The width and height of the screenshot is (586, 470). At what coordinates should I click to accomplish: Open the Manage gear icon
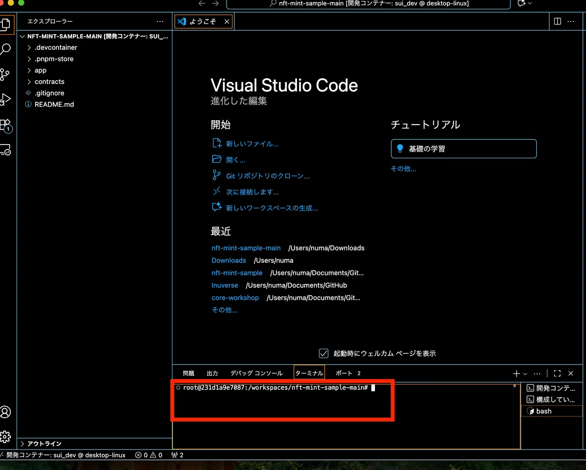point(5,436)
